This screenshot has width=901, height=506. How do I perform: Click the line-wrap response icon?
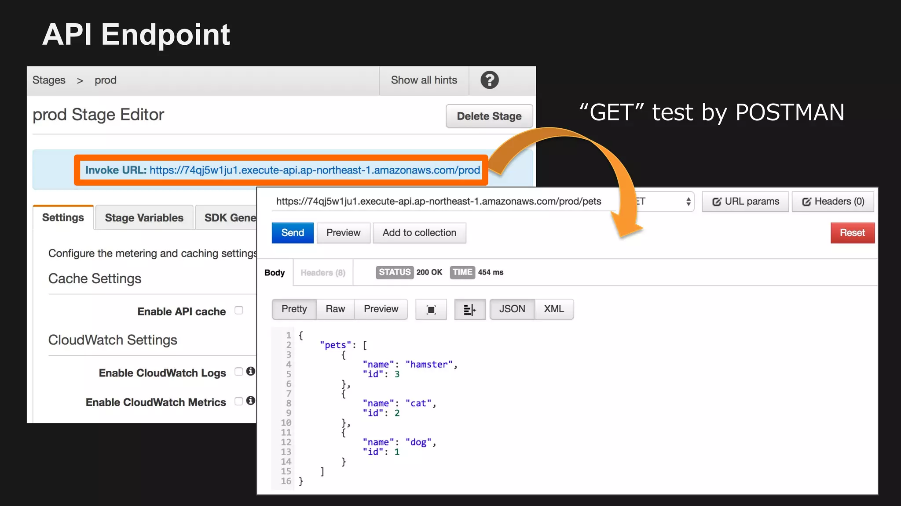[x=469, y=309]
